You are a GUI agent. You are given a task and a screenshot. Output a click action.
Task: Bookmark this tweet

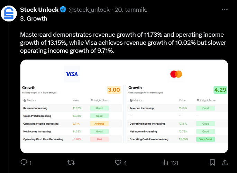click(x=212, y=163)
